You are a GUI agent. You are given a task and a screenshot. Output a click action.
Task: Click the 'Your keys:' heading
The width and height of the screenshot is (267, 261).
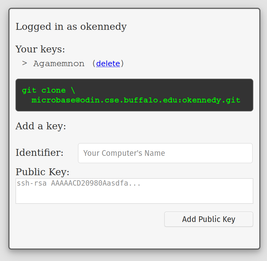tap(40, 49)
